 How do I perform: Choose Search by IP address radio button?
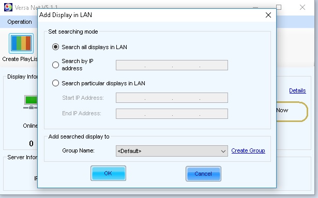pyautogui.click(x=55, y=65)
